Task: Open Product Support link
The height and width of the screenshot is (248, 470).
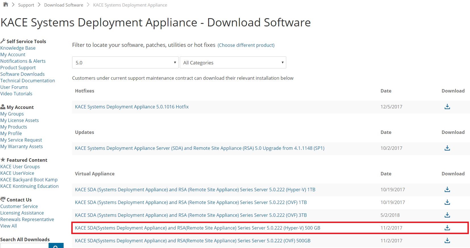Action: 18,68
